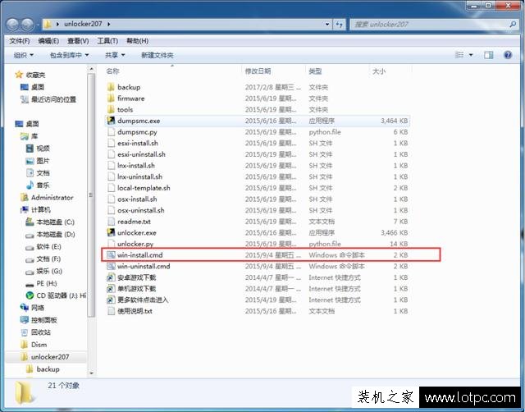
Task: Click the refresh button beside address bar
Action: (340, 24)
